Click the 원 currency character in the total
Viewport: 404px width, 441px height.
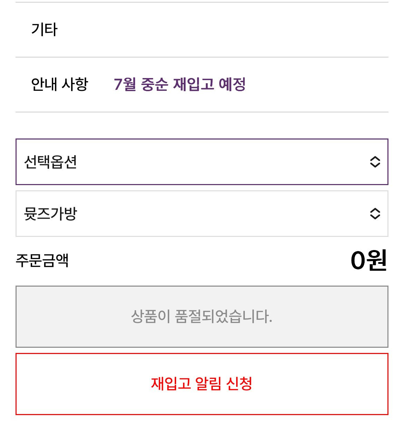(377, 260)
